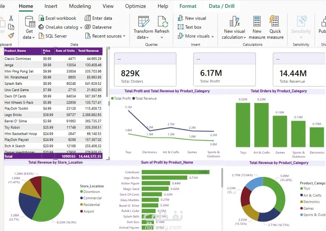The image size is (326, 231).
Task: Click the Transform data icon
Action: [144, 21]
